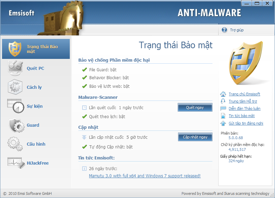This screenshot has height=198, width=275.
Task: Launch the HiJackFree chip icon
Action: (x=16, y=163)
